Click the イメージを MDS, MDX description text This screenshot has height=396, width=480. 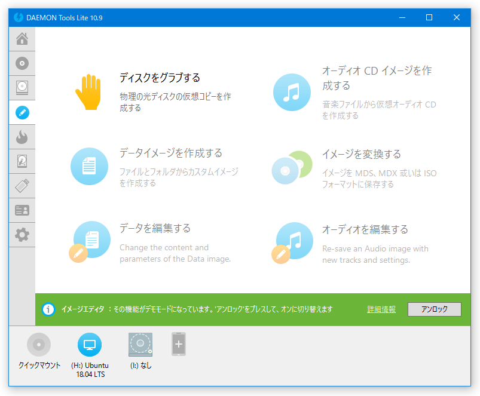(380, 179)
